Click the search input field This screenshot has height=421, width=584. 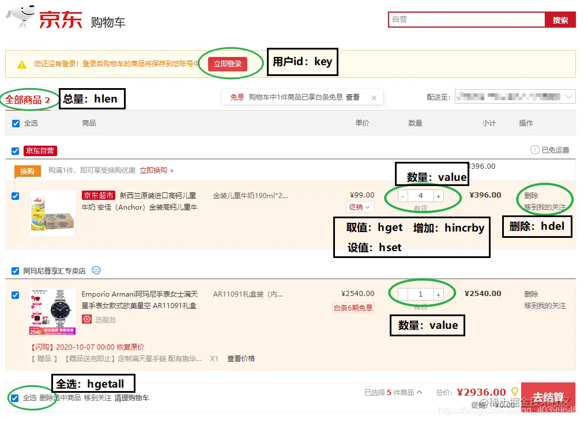click(466, 19)
